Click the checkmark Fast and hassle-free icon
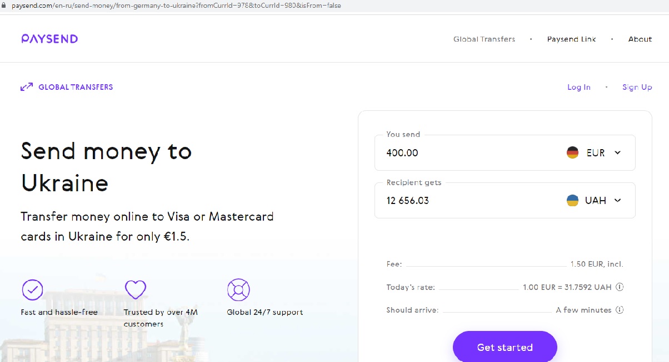Screen dimensions: 669x362 (x=32, y=289)
